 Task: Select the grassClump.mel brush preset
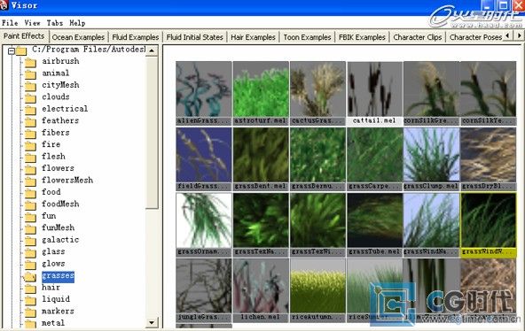(x=432, y=158)
